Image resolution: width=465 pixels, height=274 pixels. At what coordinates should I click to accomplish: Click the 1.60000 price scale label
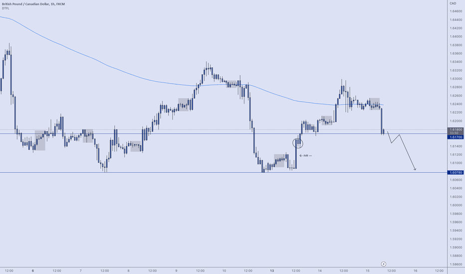click(456, 205)
